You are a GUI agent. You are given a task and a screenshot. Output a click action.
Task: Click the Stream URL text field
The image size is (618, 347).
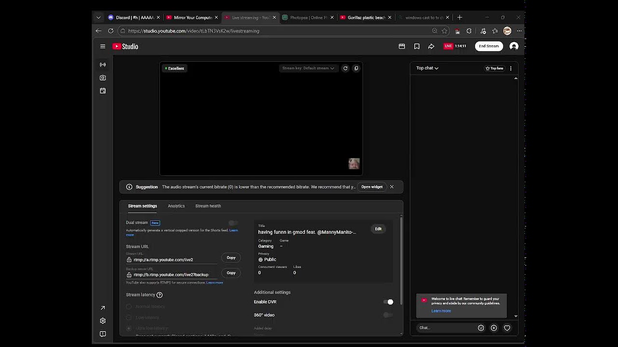pyautogui.click(x=171, y=260)
